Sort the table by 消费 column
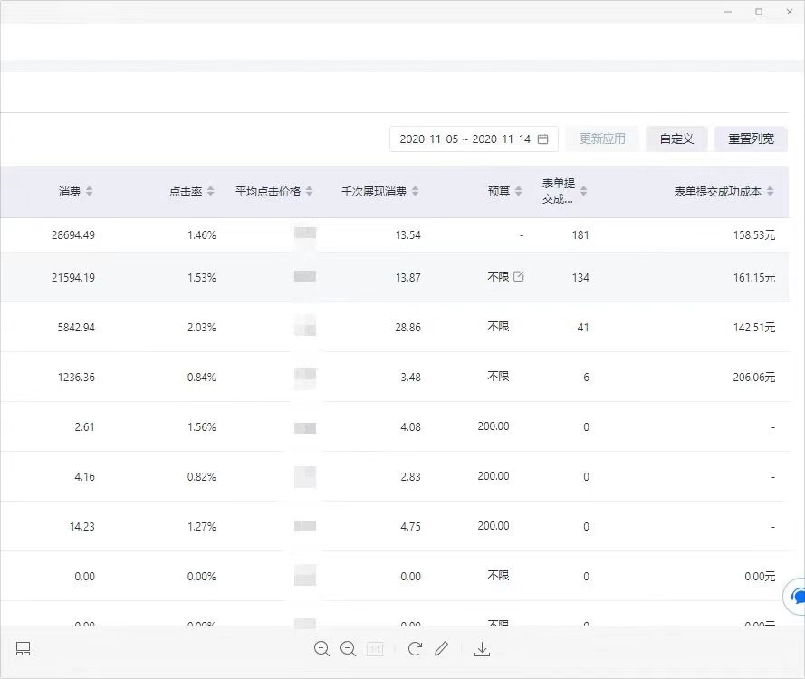This screenshot has height=679, width=805. (76, 192)
